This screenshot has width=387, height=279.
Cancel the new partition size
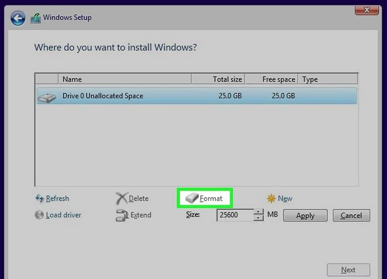(351, 216)
